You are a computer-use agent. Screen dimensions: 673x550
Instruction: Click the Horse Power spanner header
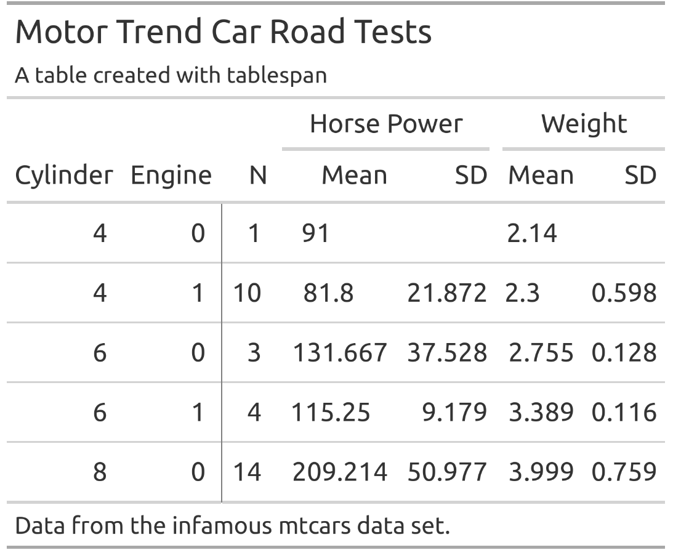(386, 124)
